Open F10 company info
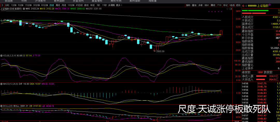The width and height of the screenshot is (280, 122). click(x=219, y=5)
